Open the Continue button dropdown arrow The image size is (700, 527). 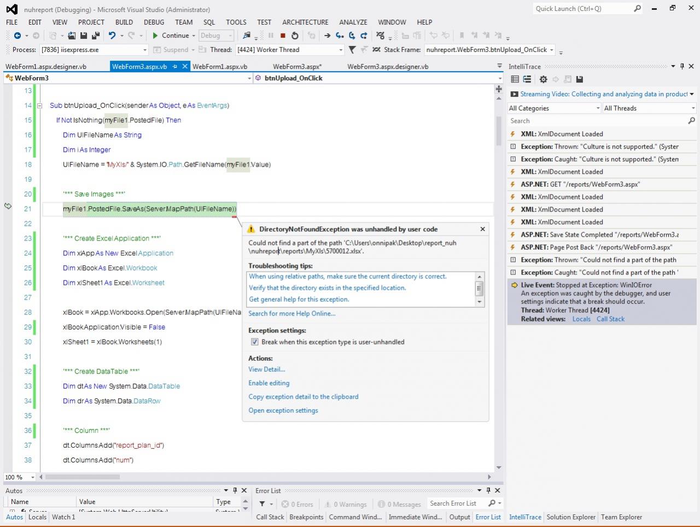pyautogui.click(x=194, y=36)
